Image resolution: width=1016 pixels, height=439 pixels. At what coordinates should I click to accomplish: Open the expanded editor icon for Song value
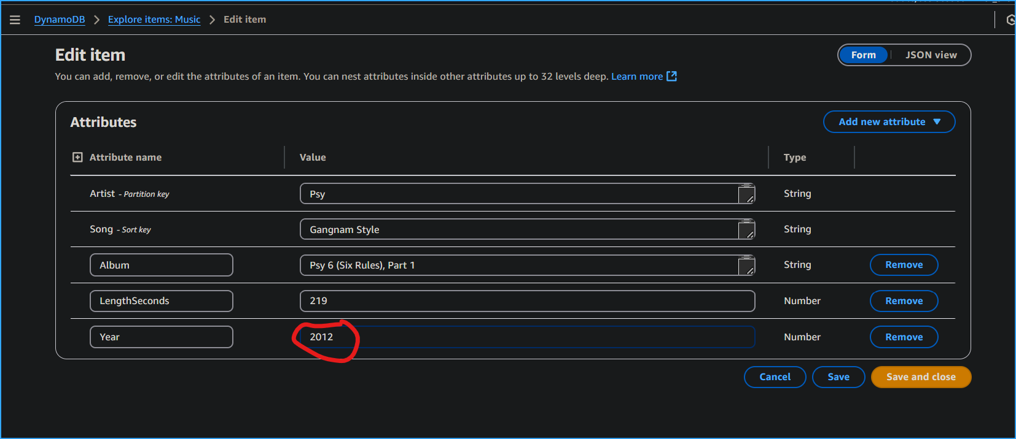point(747,229)
